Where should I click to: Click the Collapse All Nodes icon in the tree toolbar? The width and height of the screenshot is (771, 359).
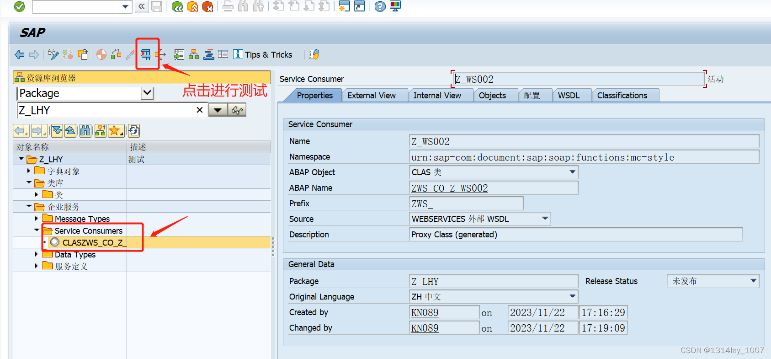click(x=70, y=131)
